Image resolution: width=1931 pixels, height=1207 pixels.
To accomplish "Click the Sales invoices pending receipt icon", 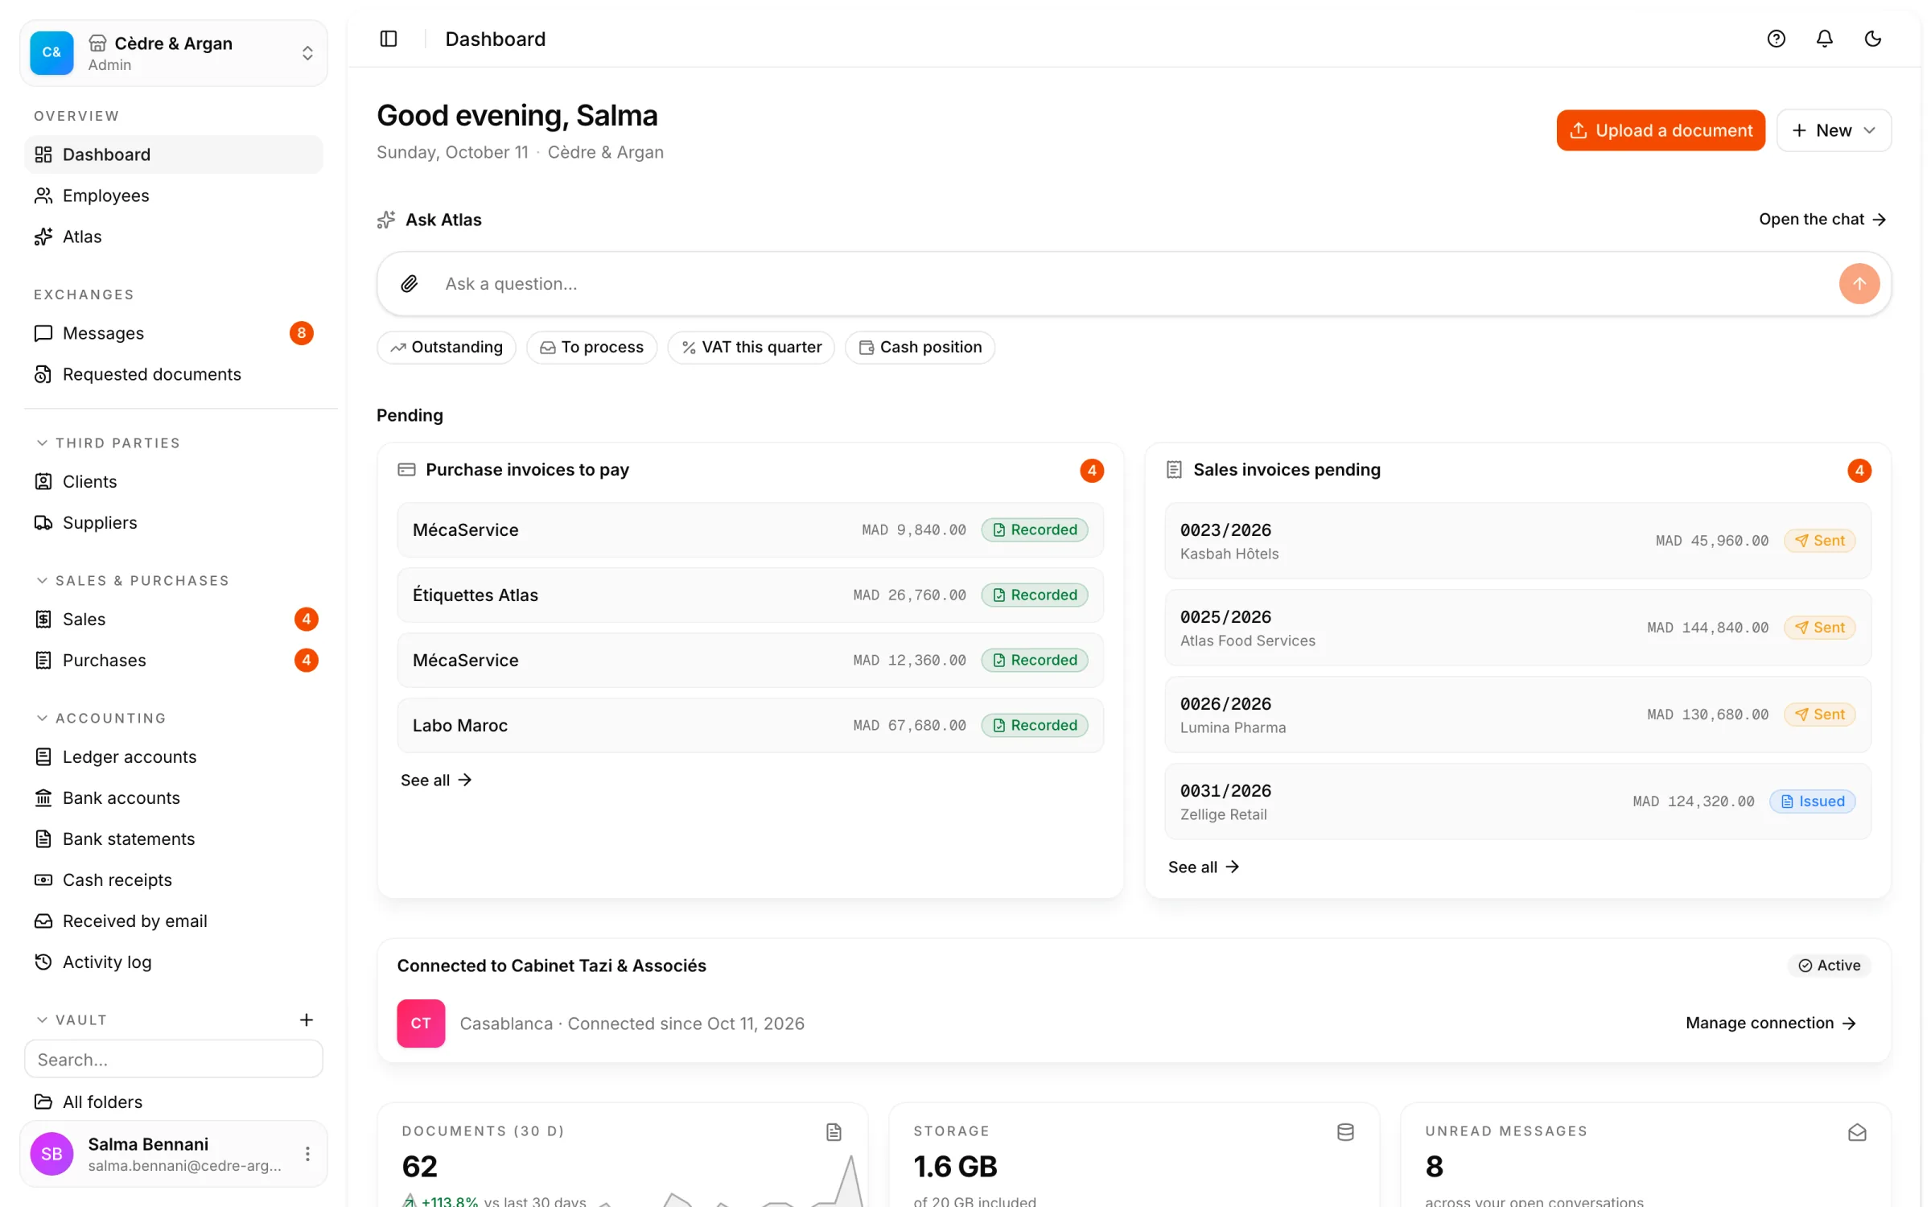I will tap(1174, 469).
